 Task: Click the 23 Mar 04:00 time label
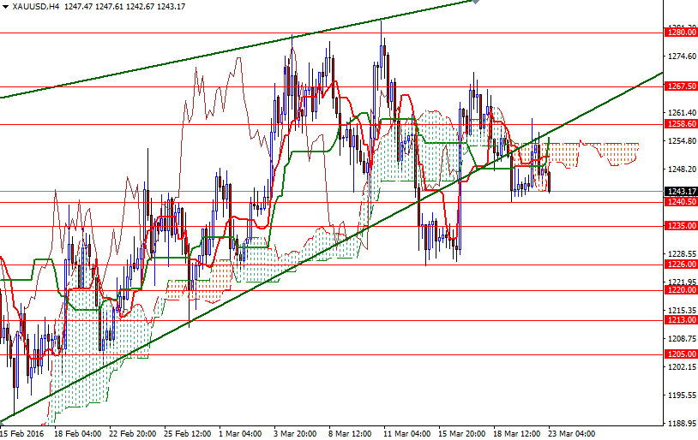pos(573,433)
